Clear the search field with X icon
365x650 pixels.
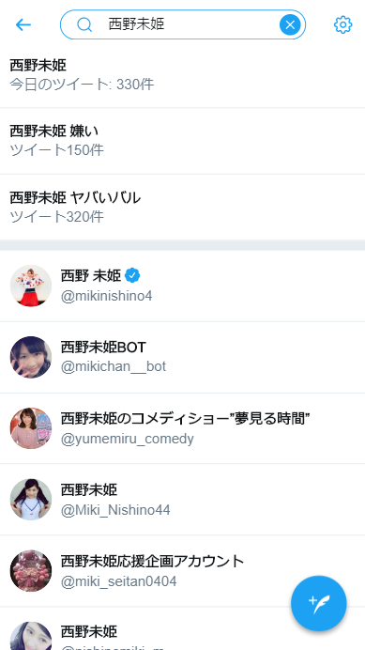click(x=290, y=24)
